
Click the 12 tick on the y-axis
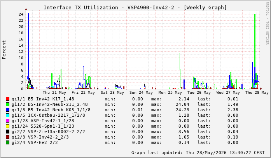(21, 52)
